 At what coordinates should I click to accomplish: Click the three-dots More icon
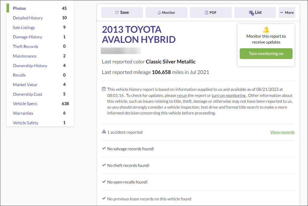(x=282, y=12)
